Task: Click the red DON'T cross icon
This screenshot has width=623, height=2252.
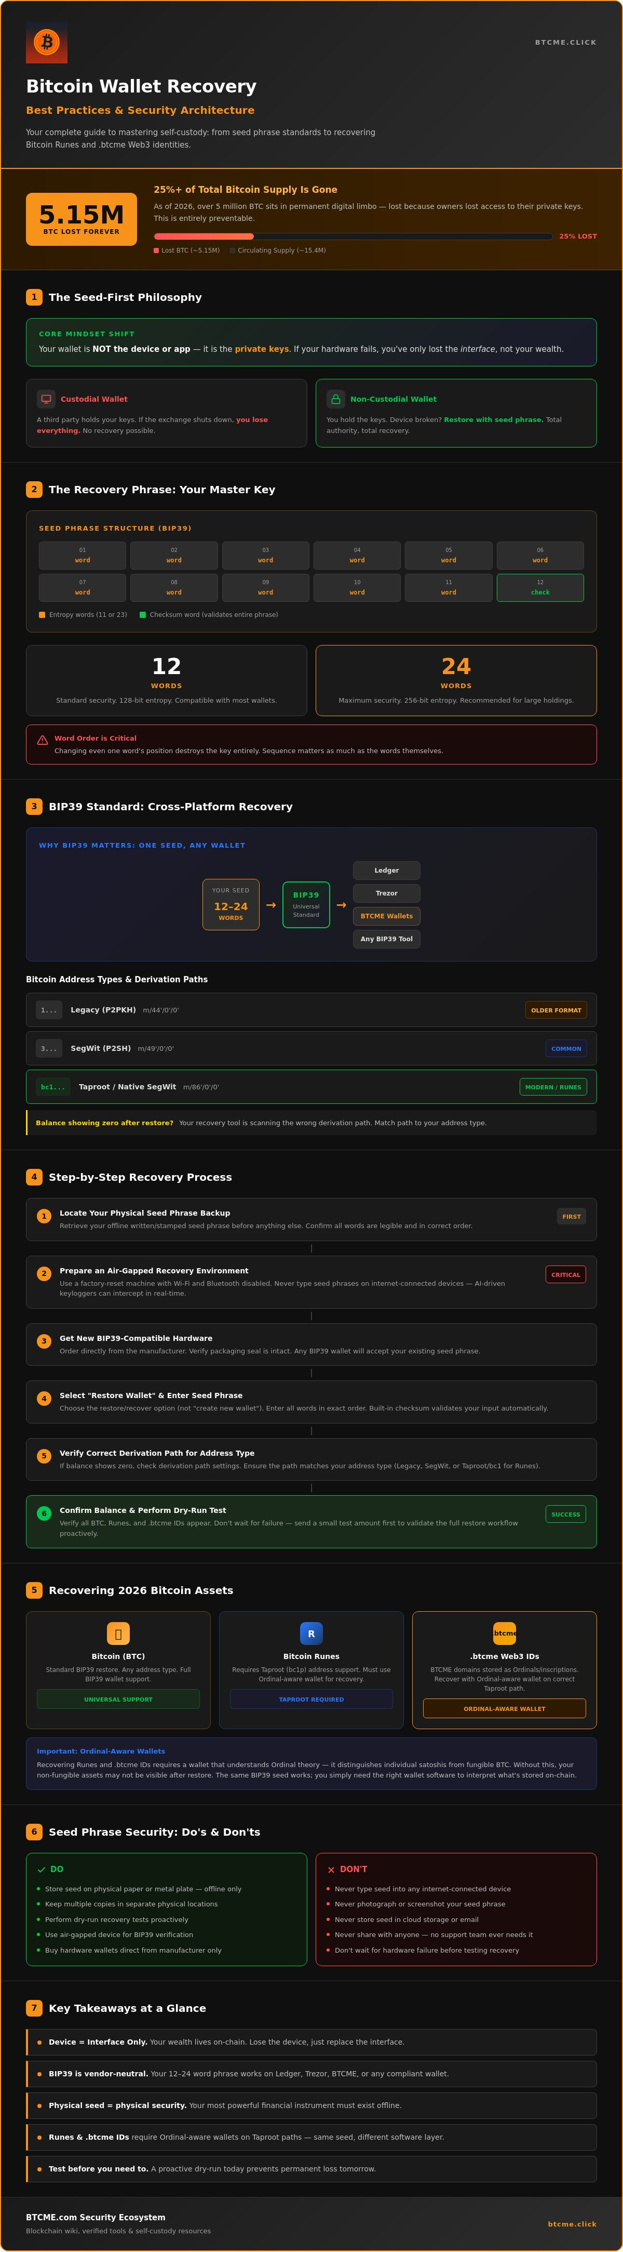Action: pyautogui.click(x=331, y=1870)
